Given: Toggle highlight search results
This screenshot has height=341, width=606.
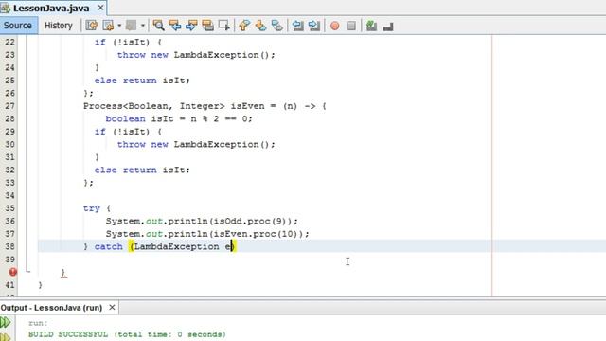Looking at the screenshot, I should click(207, 26).
